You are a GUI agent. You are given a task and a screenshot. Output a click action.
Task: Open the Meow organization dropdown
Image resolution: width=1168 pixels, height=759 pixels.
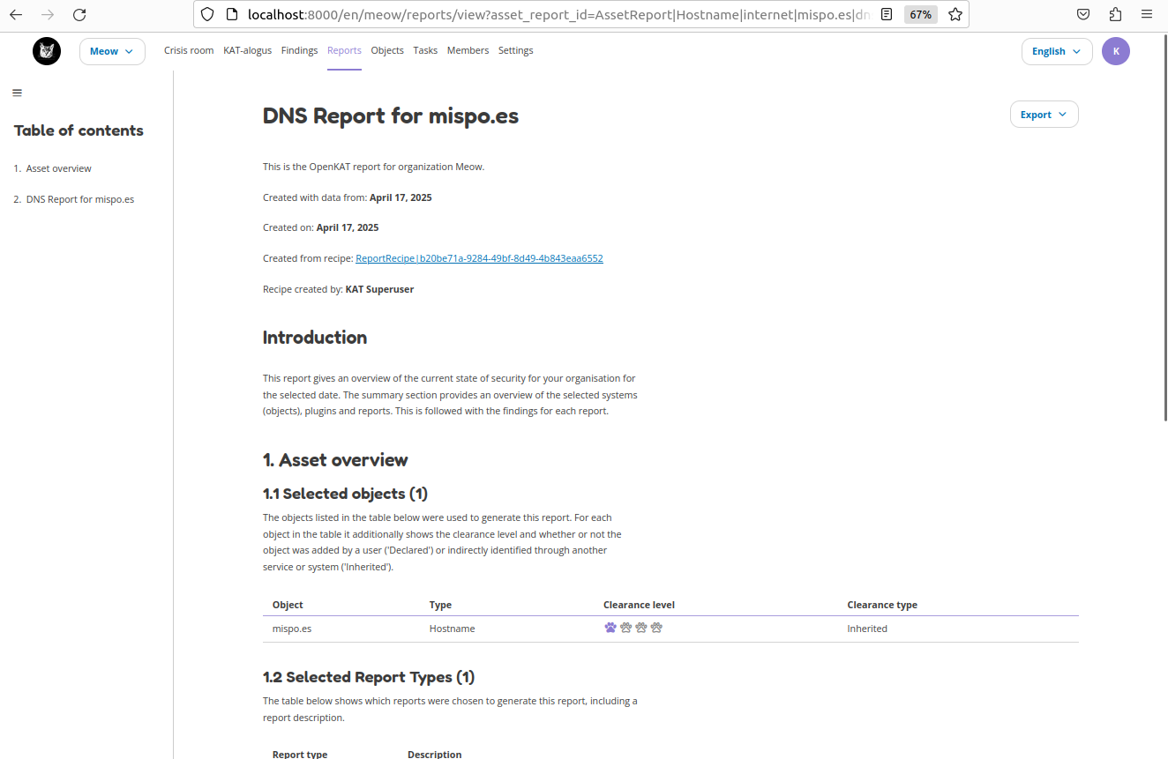[112, 51]
